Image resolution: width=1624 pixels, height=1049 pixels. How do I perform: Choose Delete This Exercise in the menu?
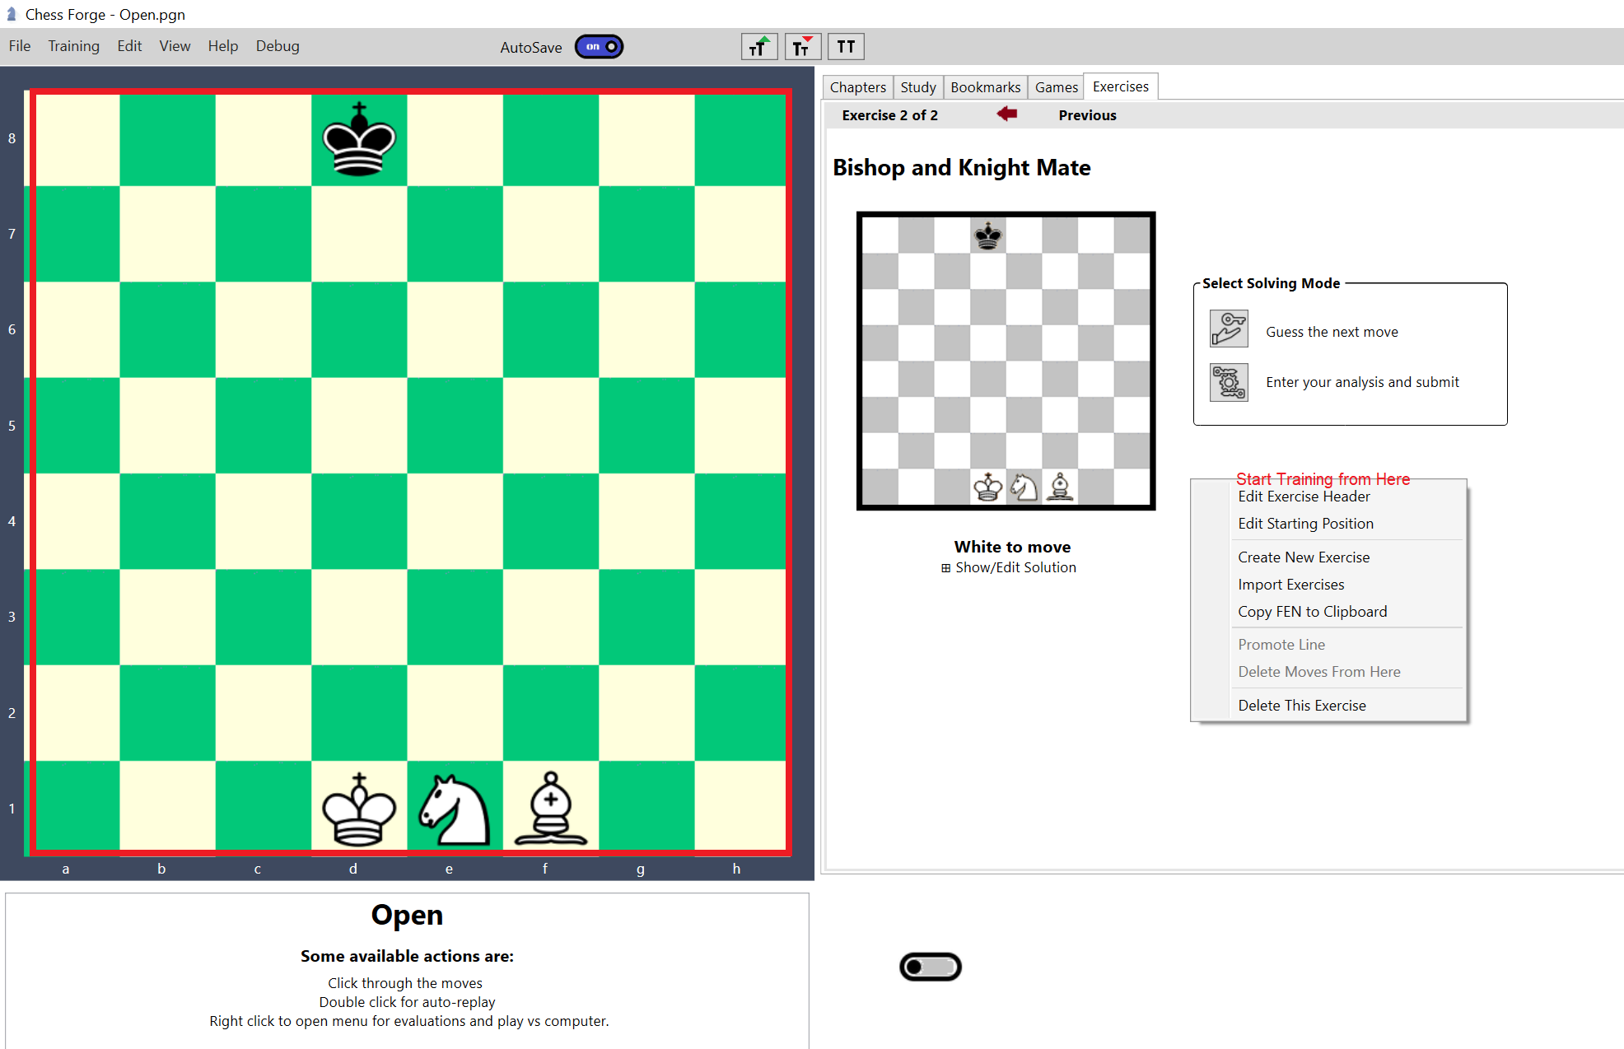click(x=1301, y=705)
